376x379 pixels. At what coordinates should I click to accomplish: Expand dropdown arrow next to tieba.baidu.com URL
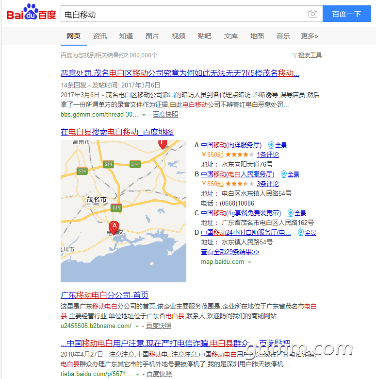tap(138, 375)
